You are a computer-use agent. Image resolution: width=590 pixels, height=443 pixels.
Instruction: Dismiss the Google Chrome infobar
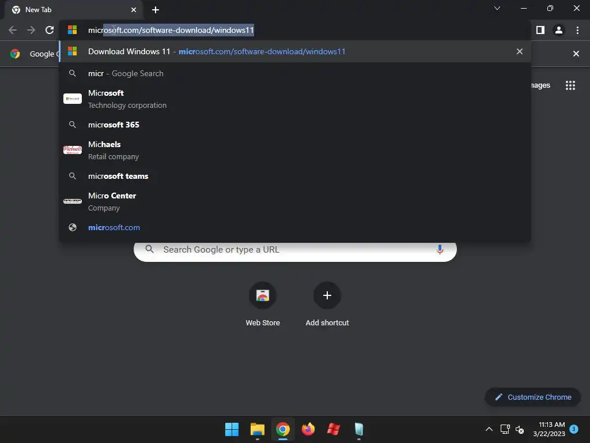tap(576, 54)
